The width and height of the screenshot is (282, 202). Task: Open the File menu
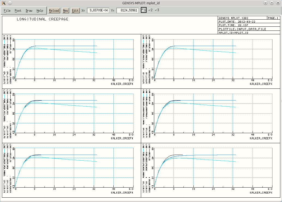[x=7, y=11]
